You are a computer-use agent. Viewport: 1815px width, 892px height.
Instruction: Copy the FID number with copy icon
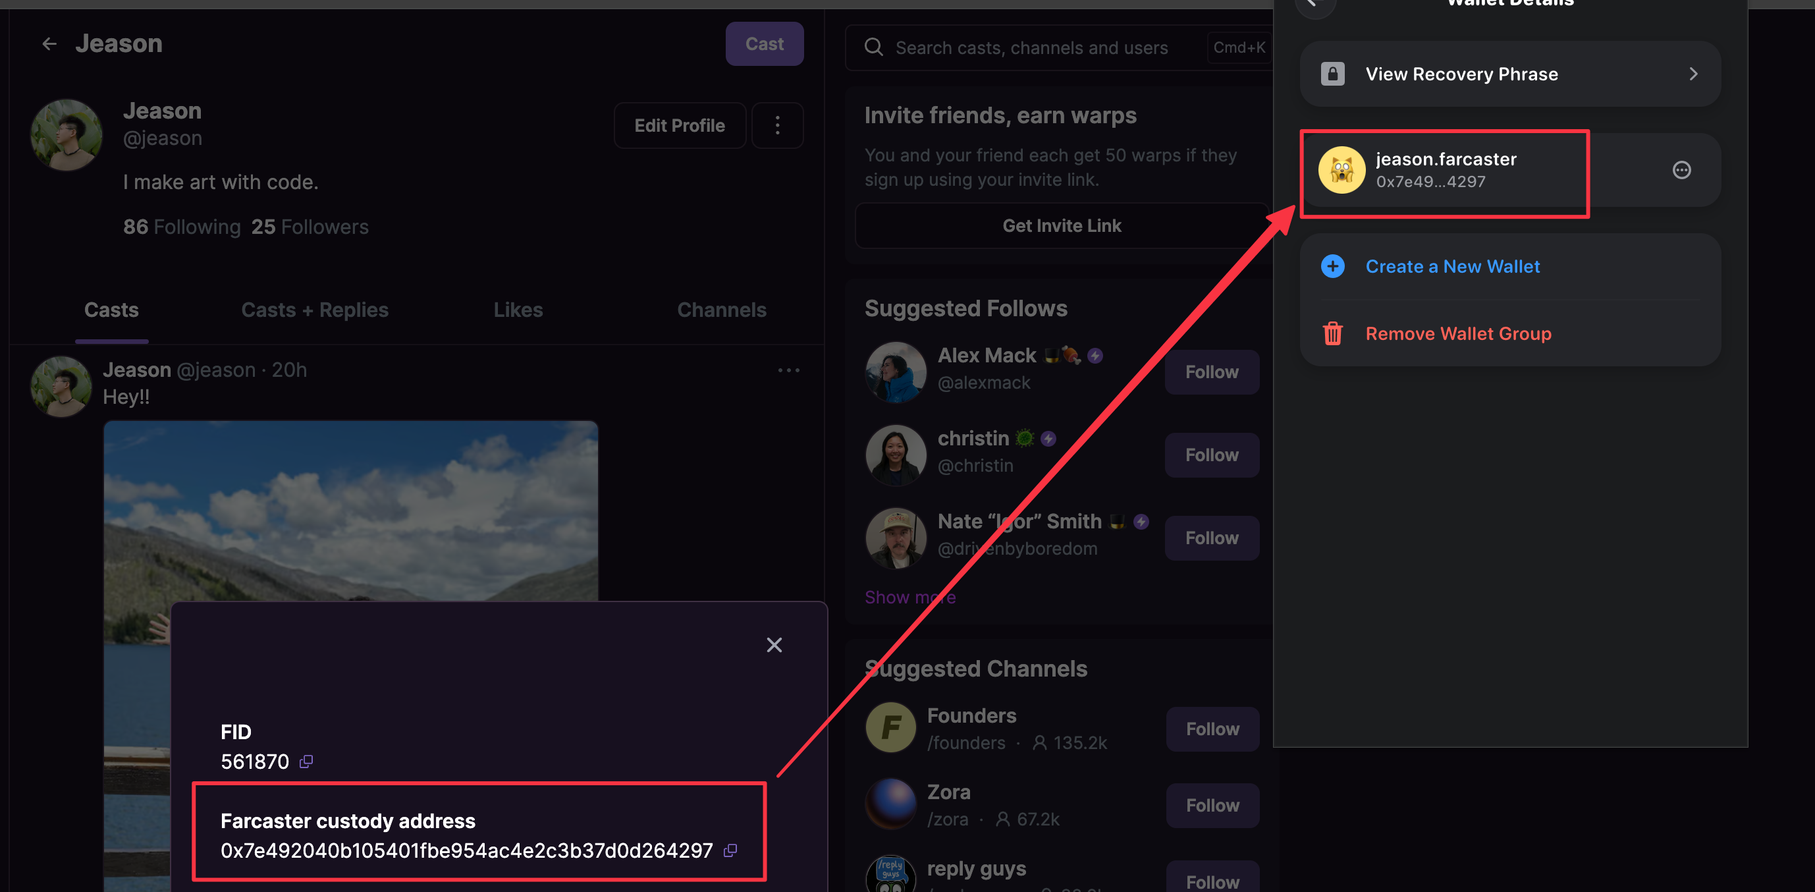click(306, 762)
